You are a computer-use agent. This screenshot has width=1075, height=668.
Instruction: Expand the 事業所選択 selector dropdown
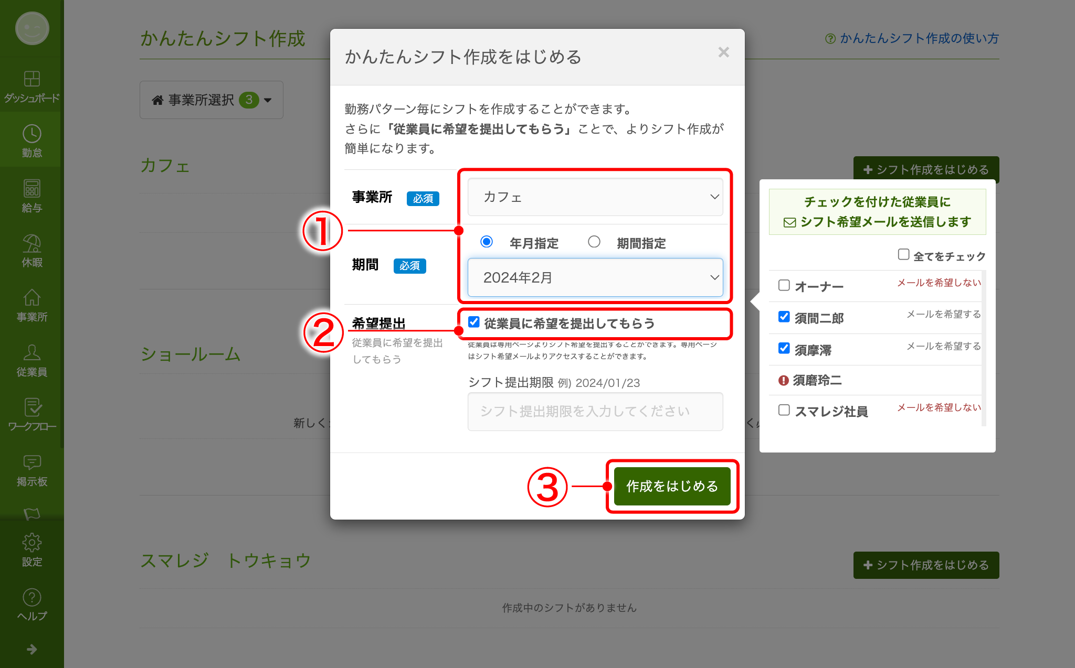[x=212, y=100]
